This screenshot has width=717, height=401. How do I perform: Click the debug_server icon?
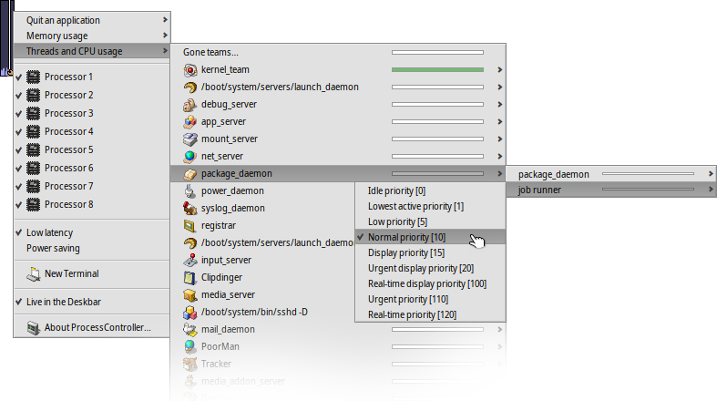pyautogui.click(x=189, y=105)
